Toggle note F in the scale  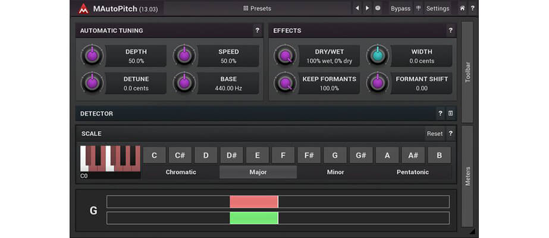[x=283, y=155]
